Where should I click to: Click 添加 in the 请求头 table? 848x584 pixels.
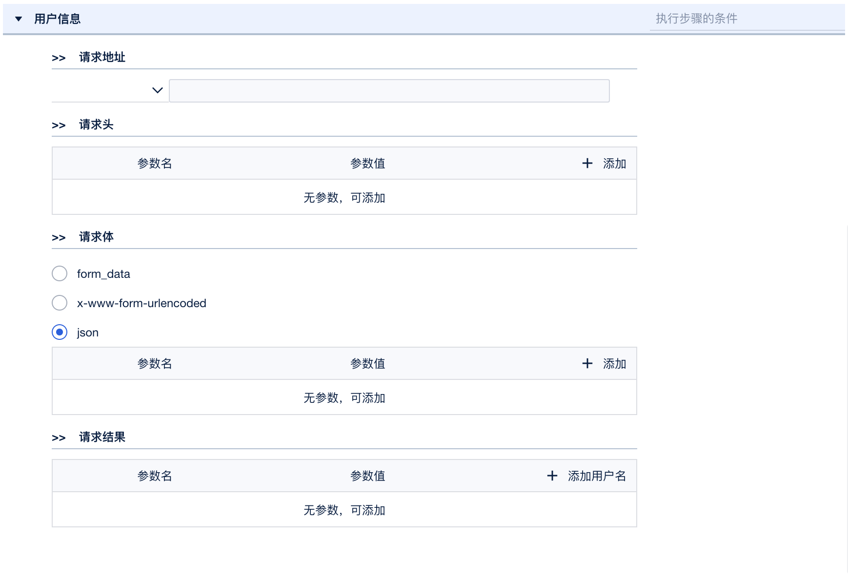614,164
